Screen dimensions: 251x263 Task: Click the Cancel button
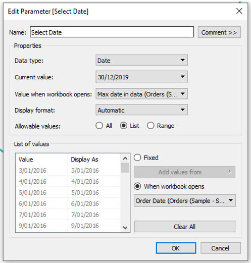coord(221,248)
